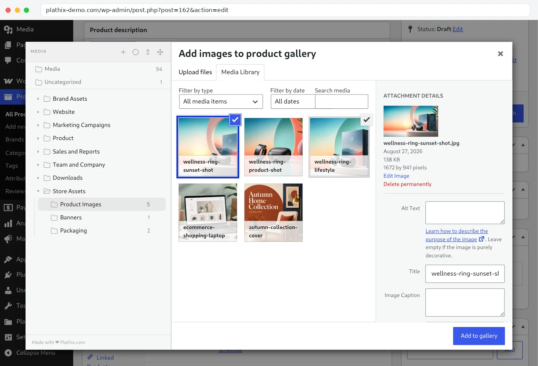Click the Status Edit link in background page

point(458,29)
